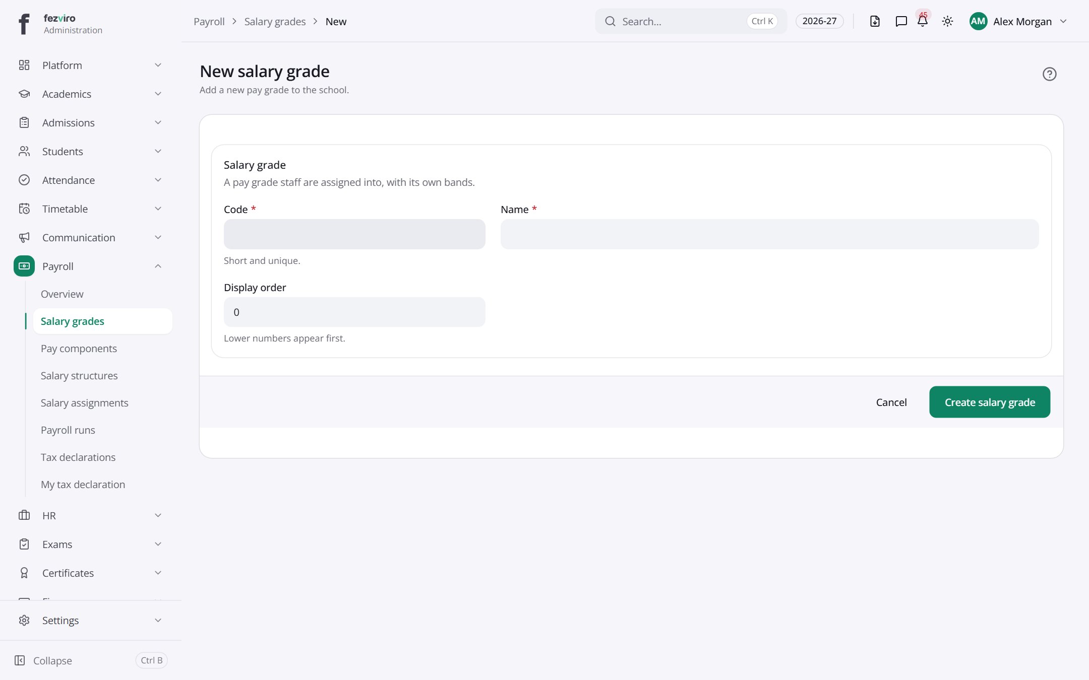Open the messages chat icon
Screen dimensions: 1089x680
coord(901,21)
